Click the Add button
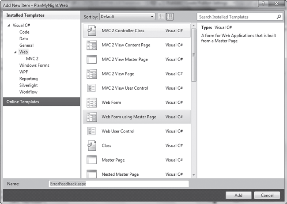Image resolution: width=287 pixels, height=204 pixels. pos(238,195)
